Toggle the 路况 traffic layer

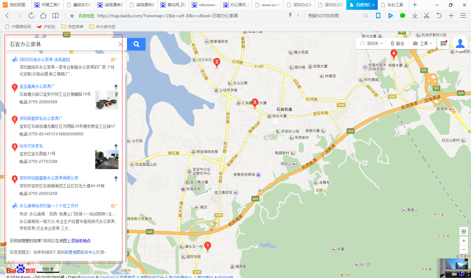coord(397,43)
